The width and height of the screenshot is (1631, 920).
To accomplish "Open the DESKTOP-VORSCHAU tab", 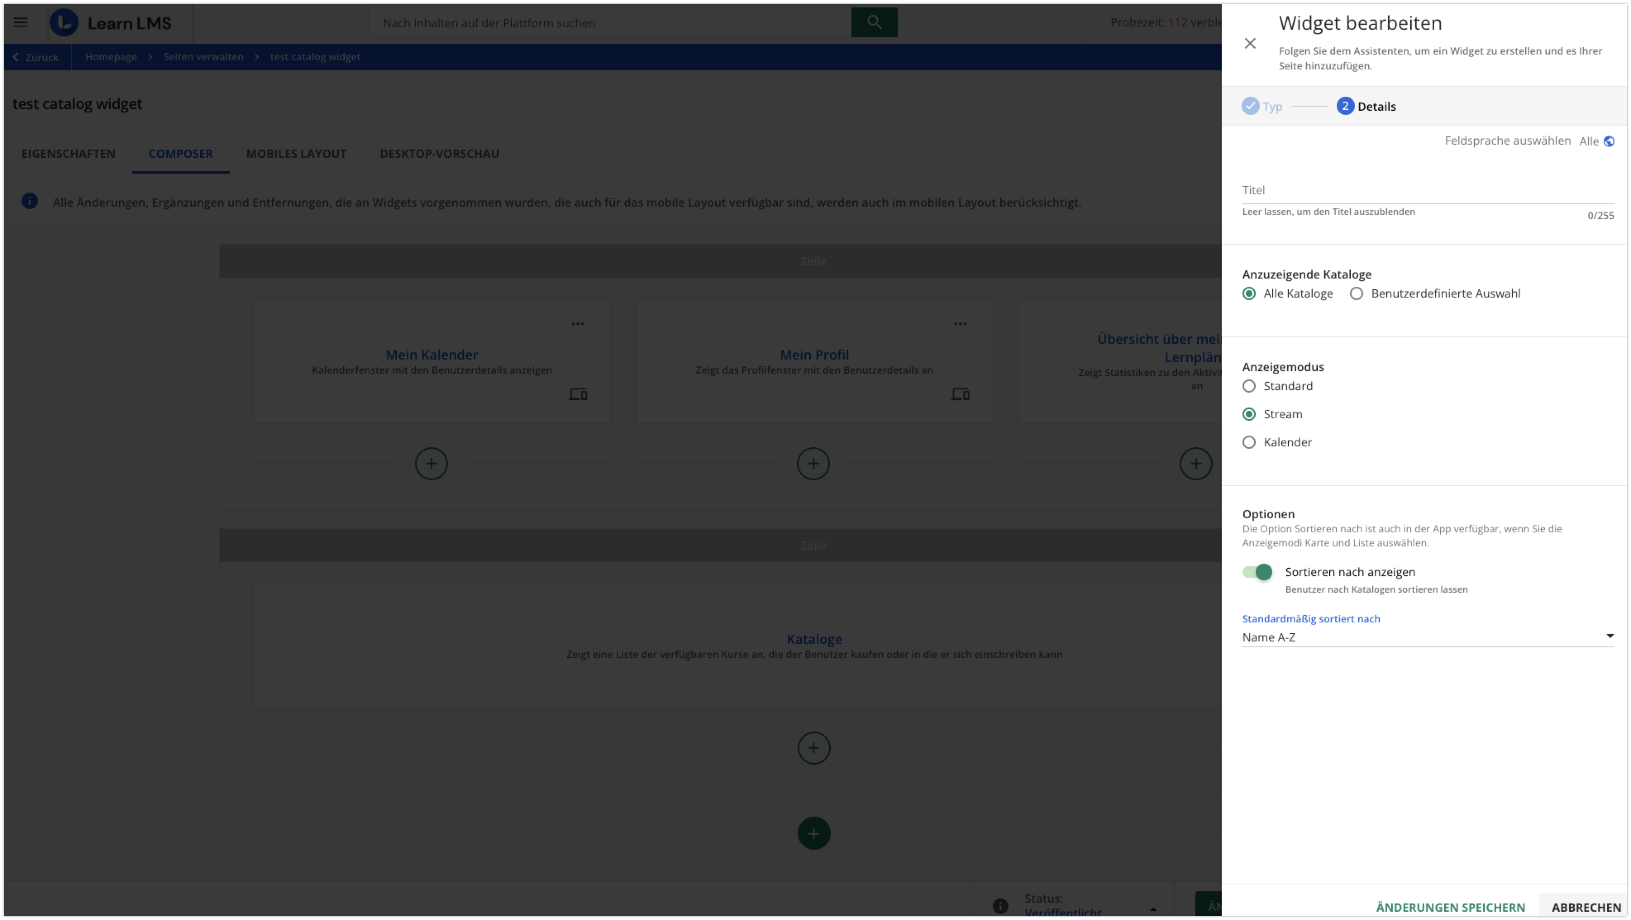I will click(x=439, y=154).
